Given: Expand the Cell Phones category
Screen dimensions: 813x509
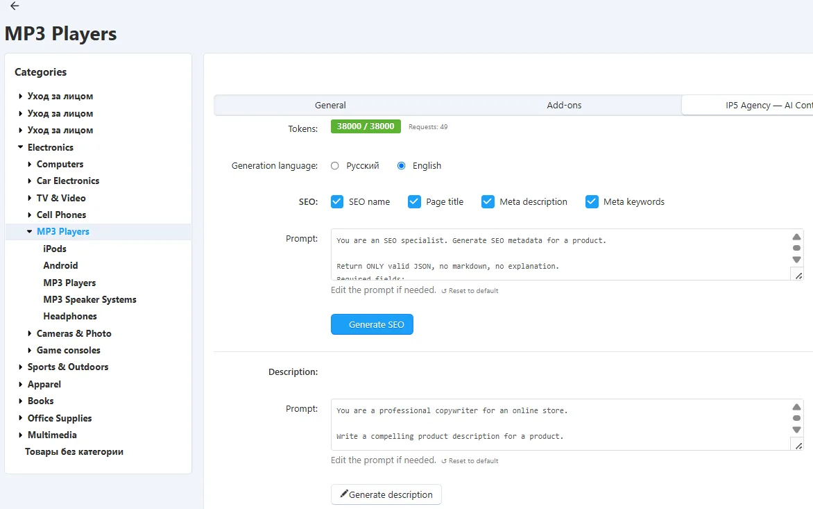Looking at the screenshot, I should (x=30, y=215).
